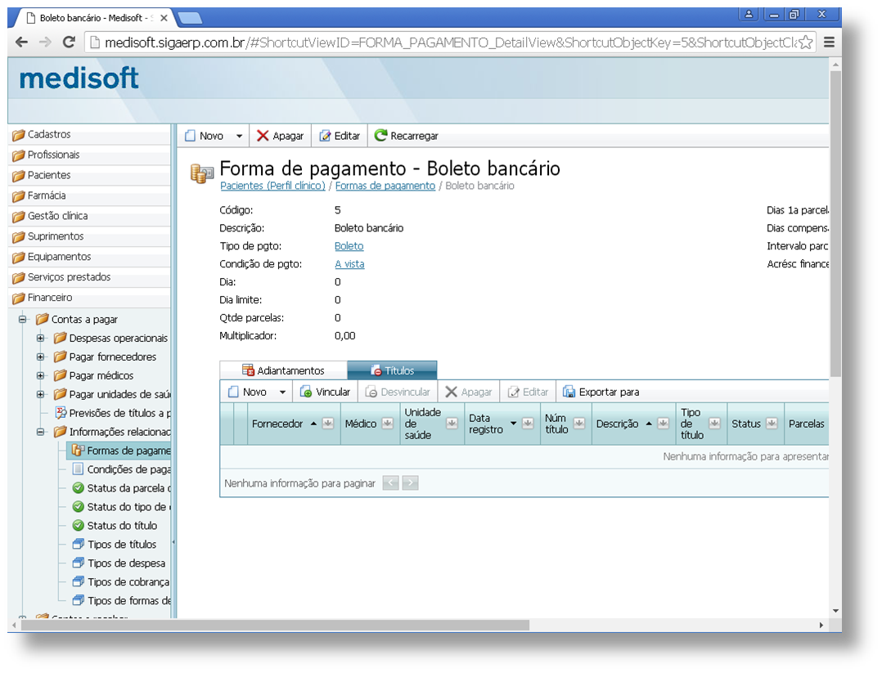The width and height of the screenshot is (882, 673).
Task: Click the Recarregar refresh icon
Action: 380,136
